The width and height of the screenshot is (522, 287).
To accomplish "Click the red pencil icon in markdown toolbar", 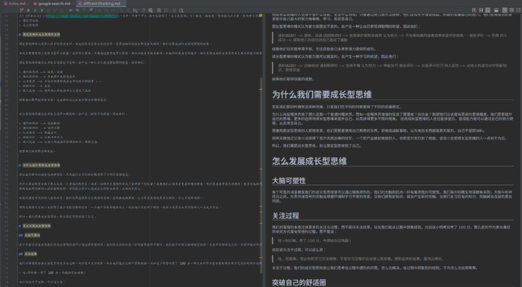I will (22, 10).
